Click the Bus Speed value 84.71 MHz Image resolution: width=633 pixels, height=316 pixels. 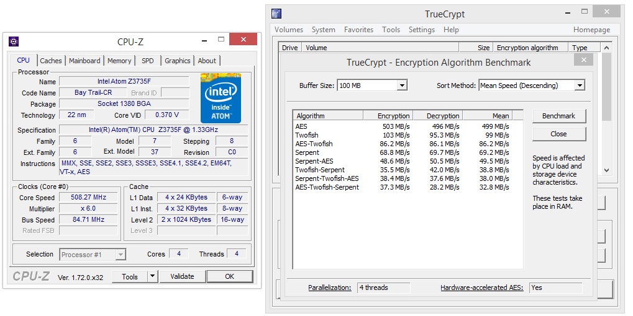88,220
